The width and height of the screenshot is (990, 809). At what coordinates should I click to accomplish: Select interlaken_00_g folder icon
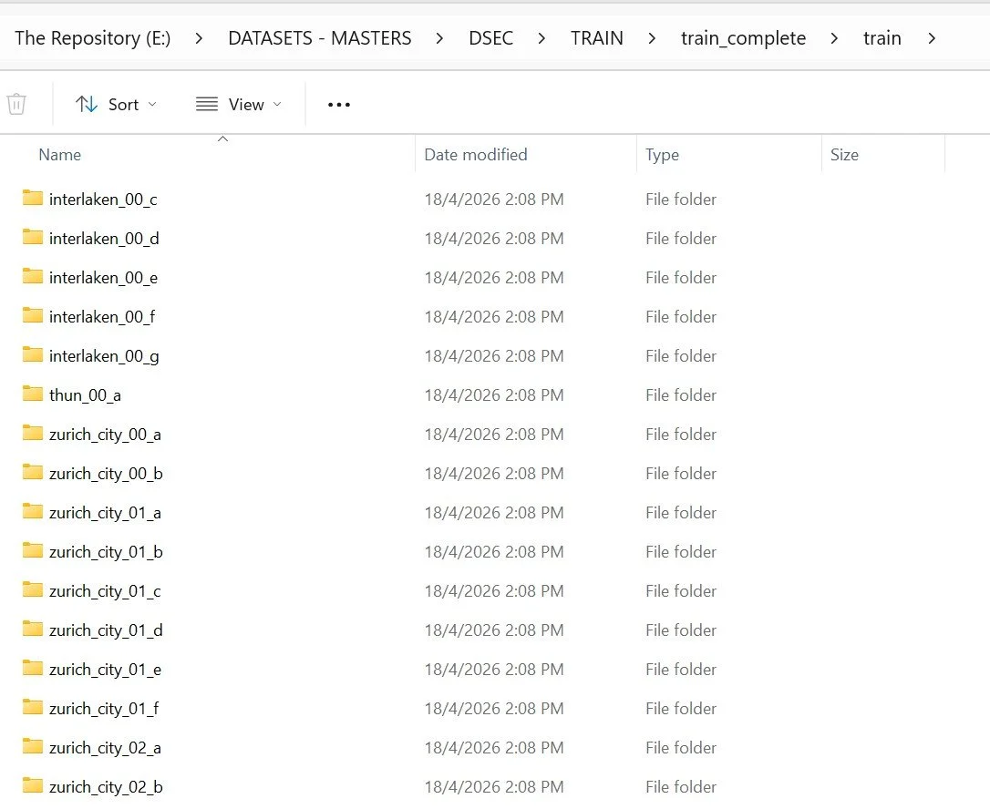(x=32, y=354)
